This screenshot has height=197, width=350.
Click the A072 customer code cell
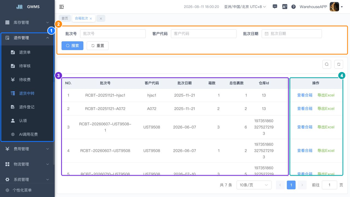[x=152, y=109]
